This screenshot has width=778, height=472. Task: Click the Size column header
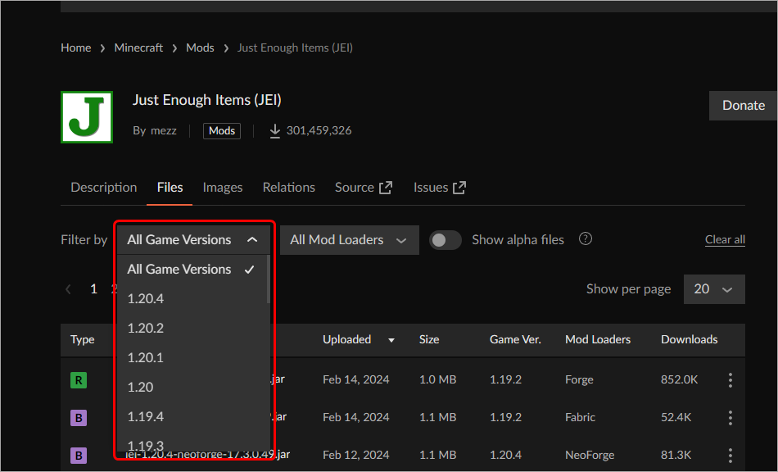(428, 340)
